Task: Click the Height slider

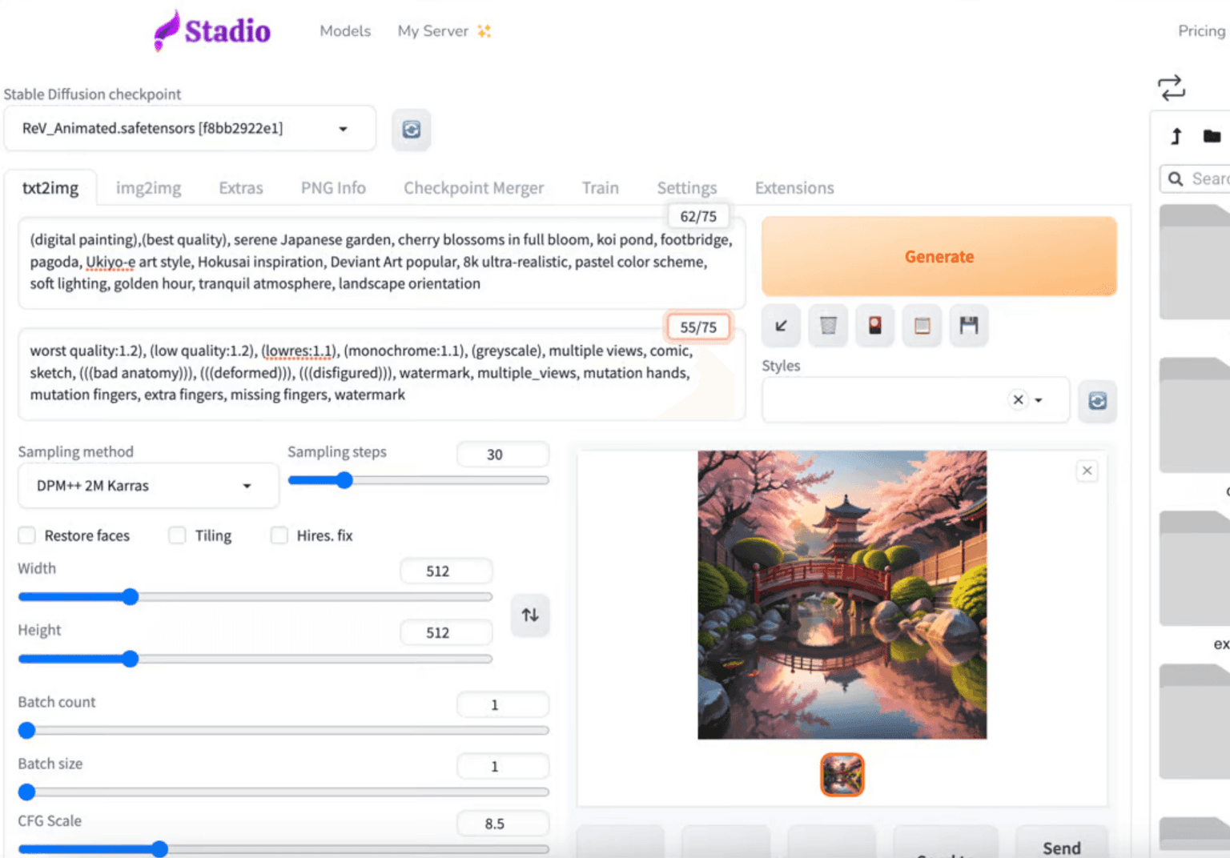Action: (x=255, y=659)
